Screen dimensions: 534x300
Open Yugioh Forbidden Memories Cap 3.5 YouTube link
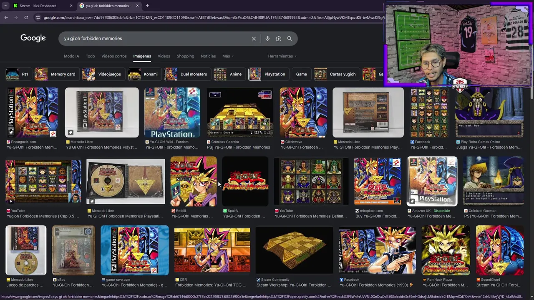(42, 216)
